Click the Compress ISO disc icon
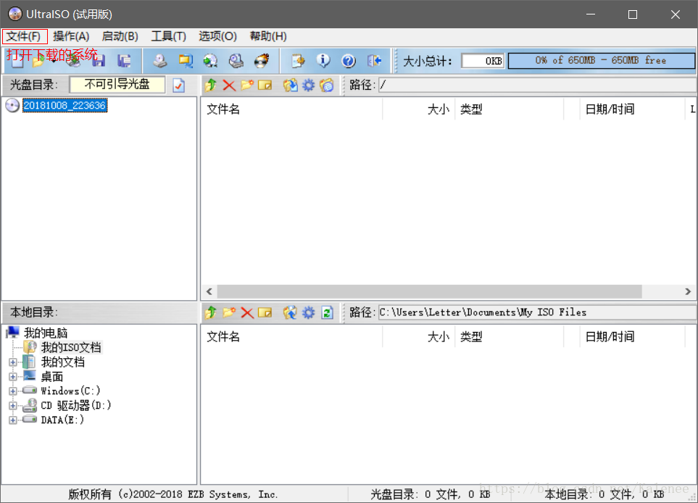 click(210, 61)
